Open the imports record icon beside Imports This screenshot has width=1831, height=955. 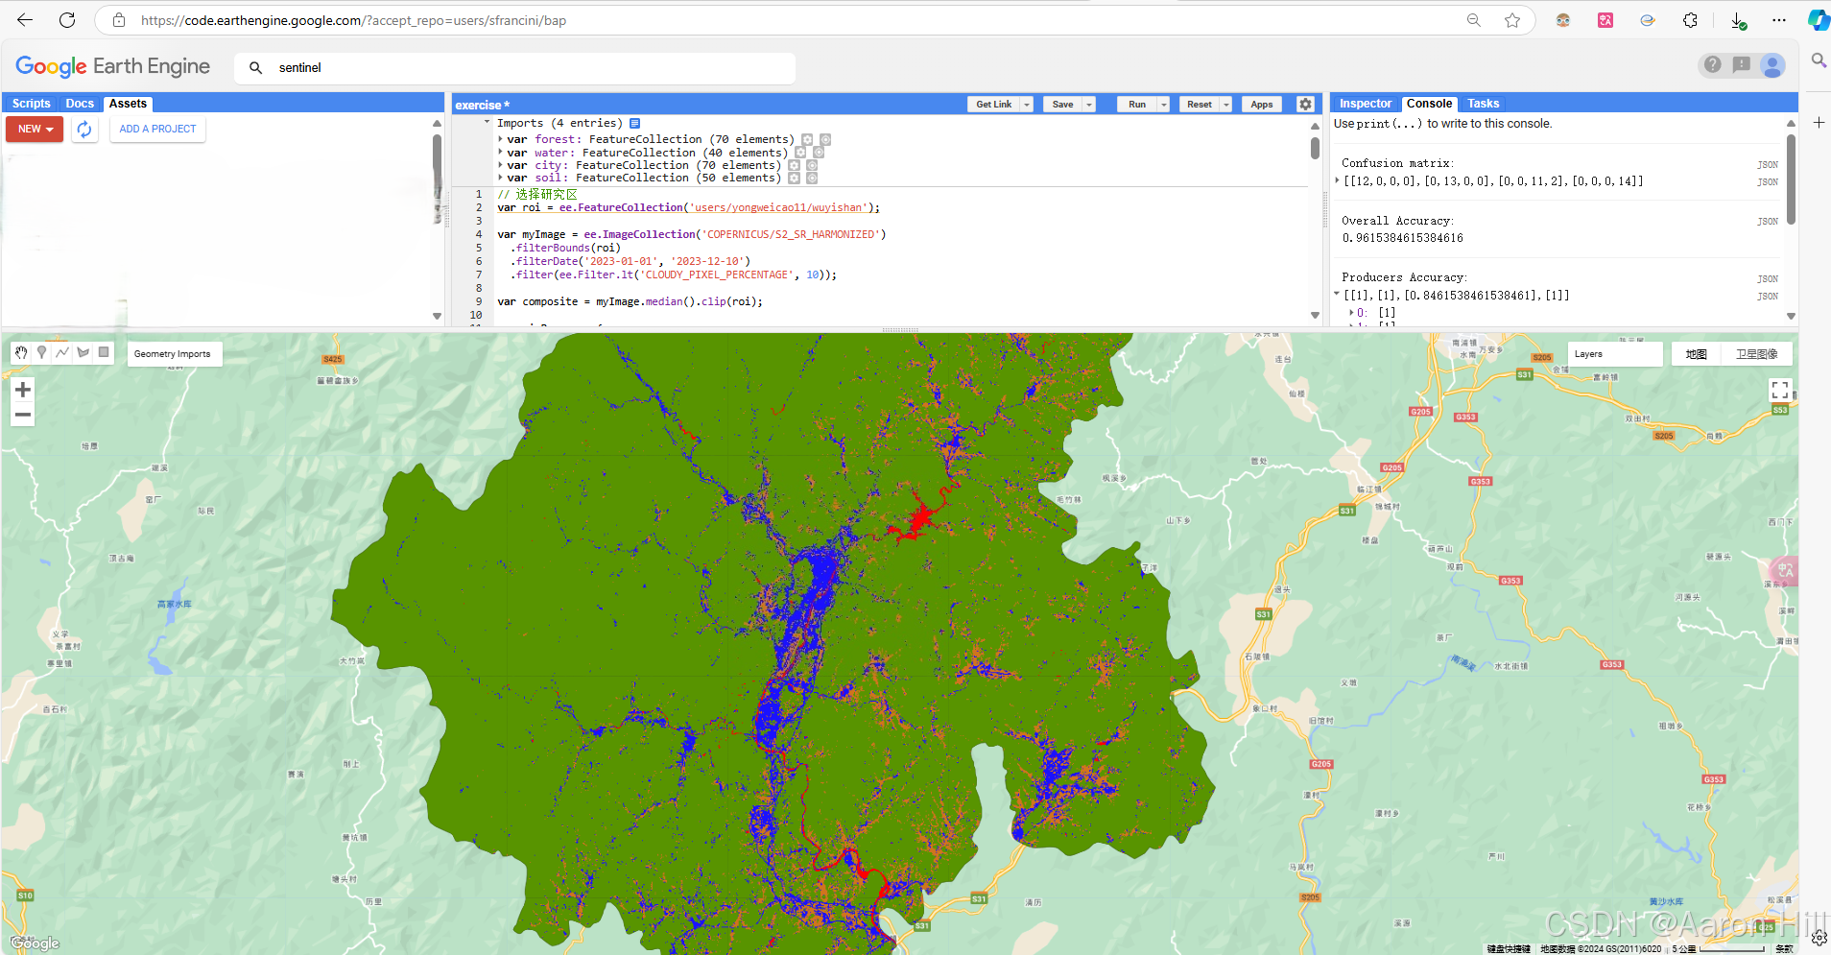(x=635, y=123)
